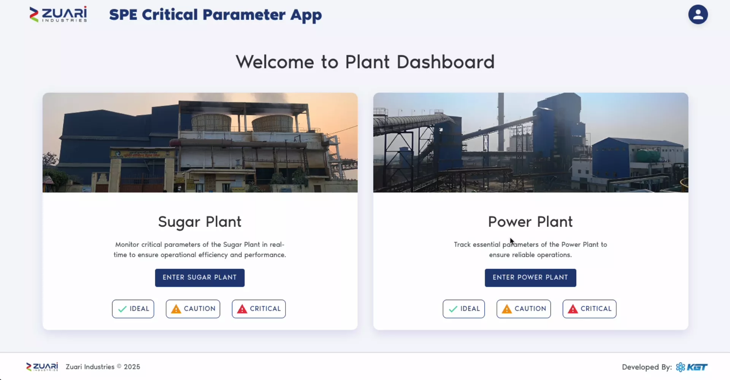This screenshot has height=380, width=730.
Task: Click the SPE Critical Parameter App title
Action: click(216, 15)
